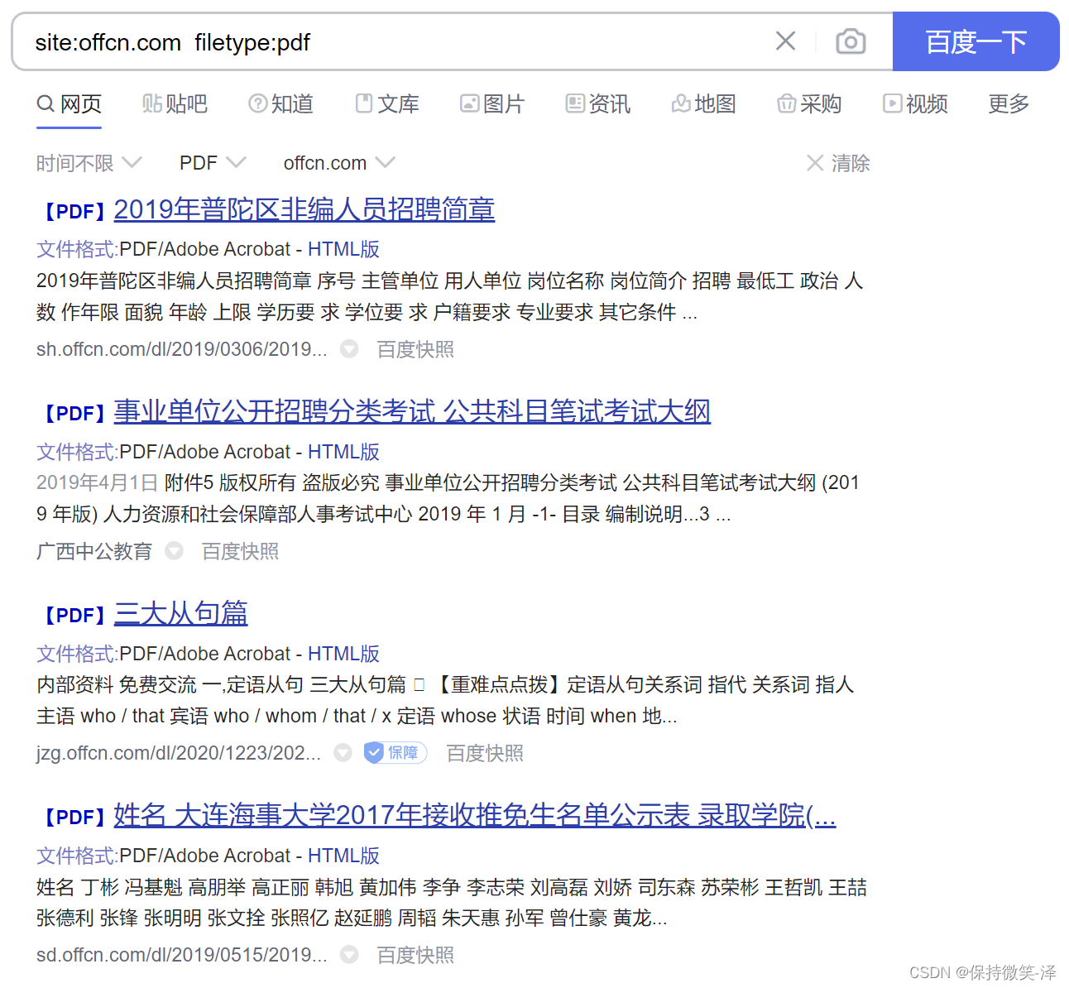Go to the 采购 tab

tap(809, 104)
